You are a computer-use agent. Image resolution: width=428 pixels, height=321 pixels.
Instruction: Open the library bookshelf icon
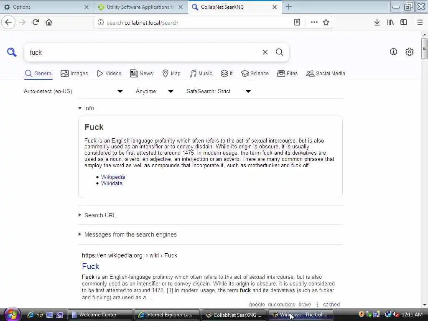(x=390, y=23)
